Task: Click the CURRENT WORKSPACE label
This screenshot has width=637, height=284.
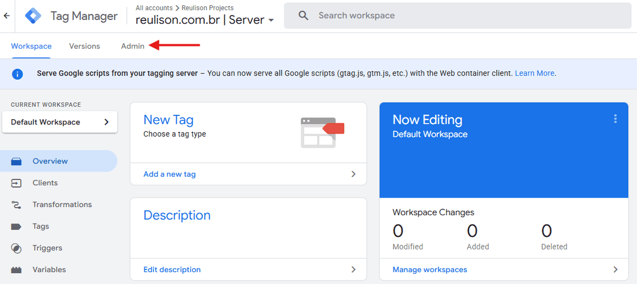Action: click(x=46, y=105)
